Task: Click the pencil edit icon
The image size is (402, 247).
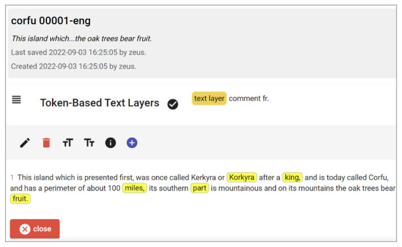Action: coord(25,143)
